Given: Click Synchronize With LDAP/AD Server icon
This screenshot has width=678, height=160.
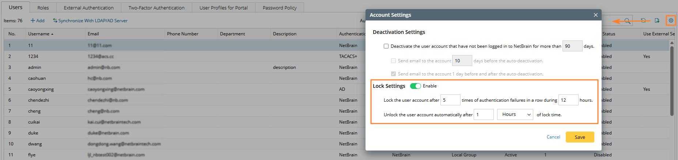Looking at the screenshot, I should pos(55,21).
